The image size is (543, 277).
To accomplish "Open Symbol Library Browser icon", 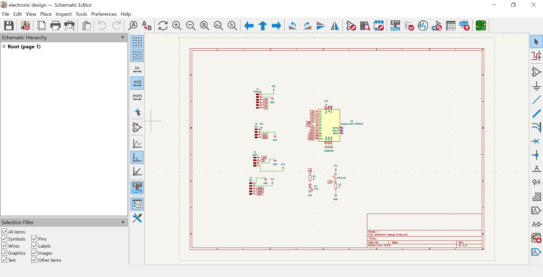I will coord(365,26).
